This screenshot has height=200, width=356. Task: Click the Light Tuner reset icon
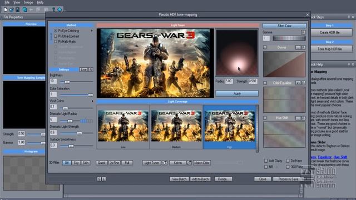[x=165, y=163]
